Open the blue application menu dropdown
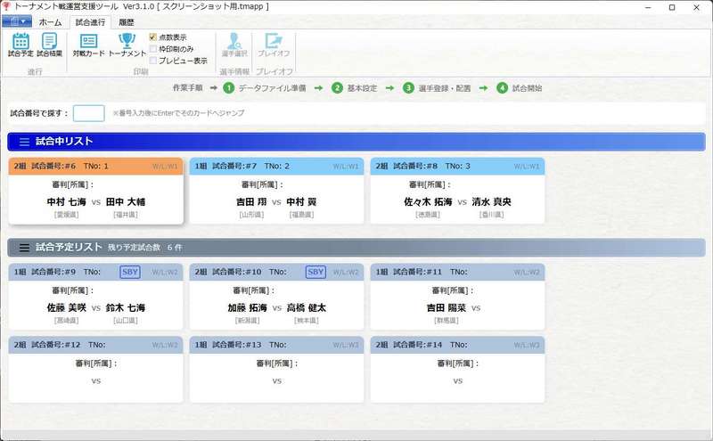 click(17, 21)
